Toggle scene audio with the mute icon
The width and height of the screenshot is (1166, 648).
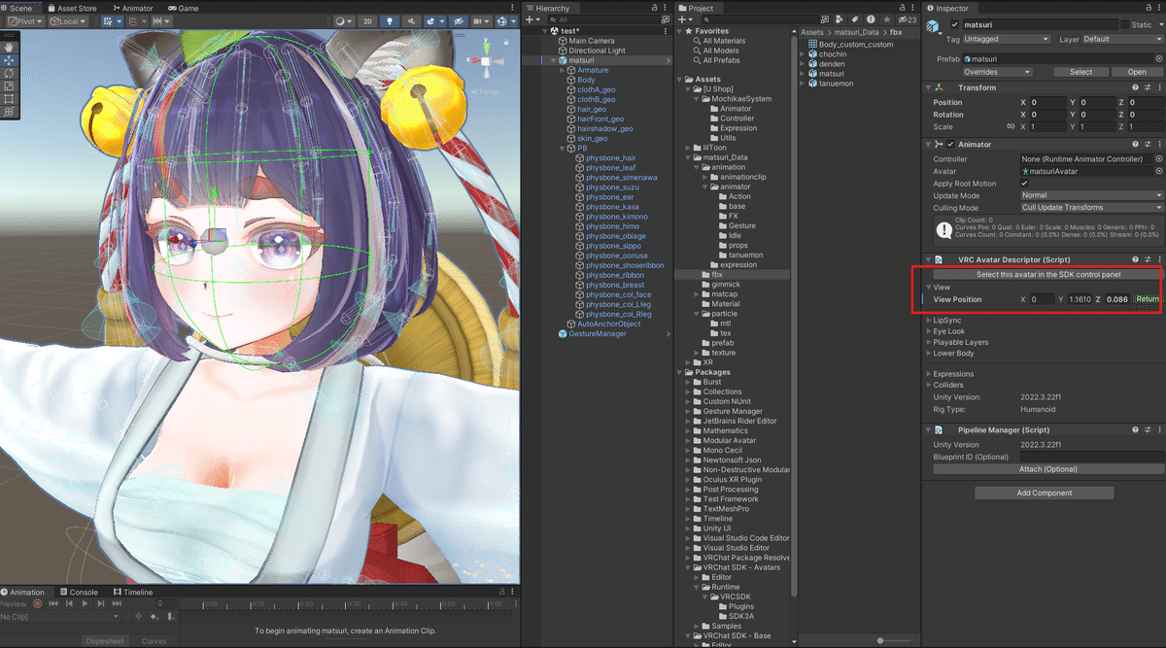coord(412,20)
